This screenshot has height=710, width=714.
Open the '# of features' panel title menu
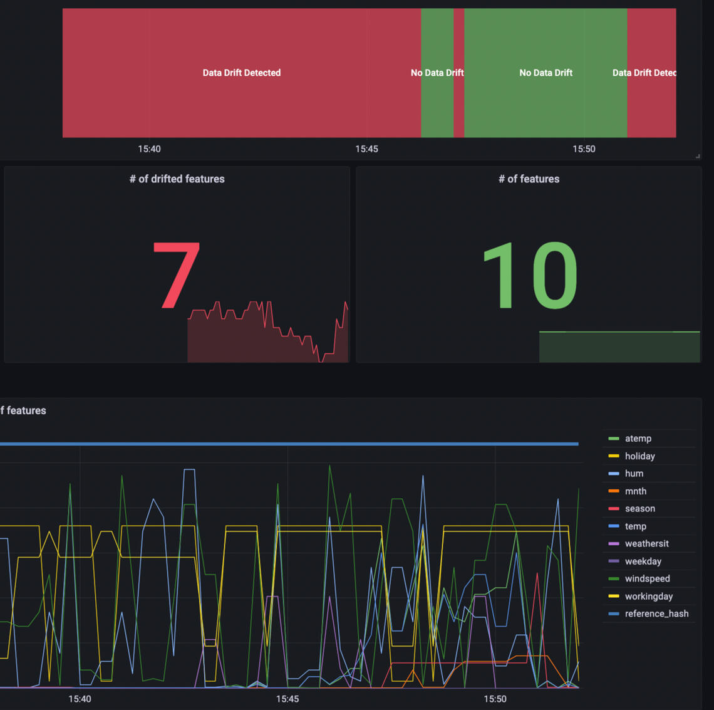click(x=529, y=179)
